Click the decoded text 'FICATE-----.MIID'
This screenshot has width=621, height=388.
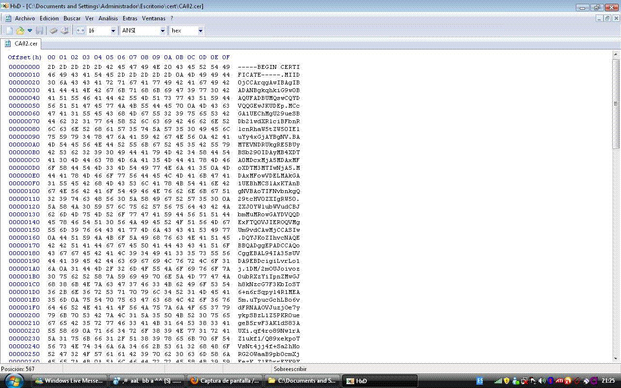[269, 75]
